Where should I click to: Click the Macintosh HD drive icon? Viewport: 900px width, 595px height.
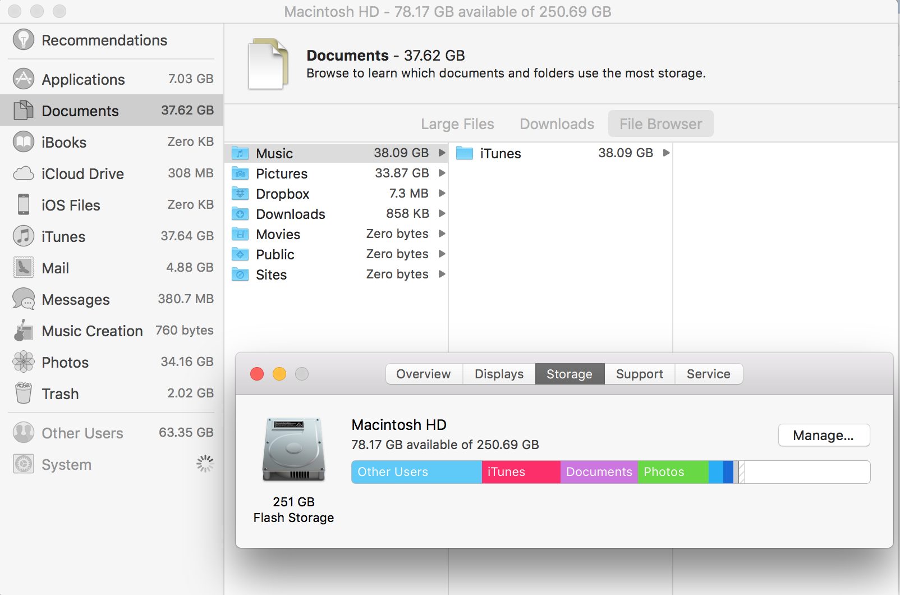[293, 449]
